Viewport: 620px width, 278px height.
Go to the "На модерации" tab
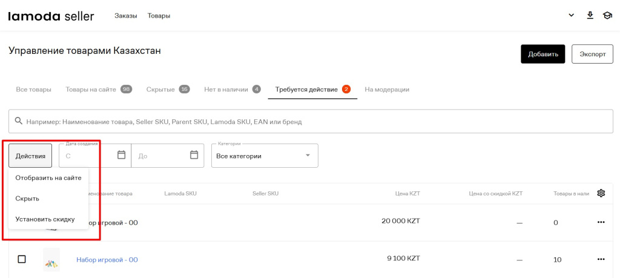(x=387, y=89)
